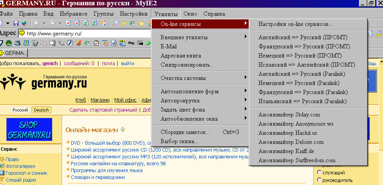This screenshot has height=185, width=383.
Task: Open 'Словари и переводчики' link
Action: coord(98,177)
